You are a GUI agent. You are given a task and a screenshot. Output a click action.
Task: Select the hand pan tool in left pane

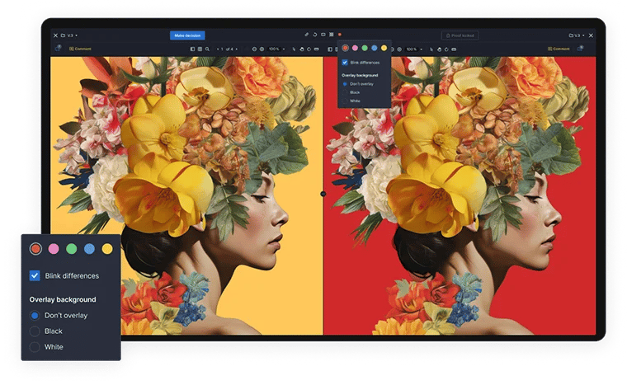(x=302, y=49)
